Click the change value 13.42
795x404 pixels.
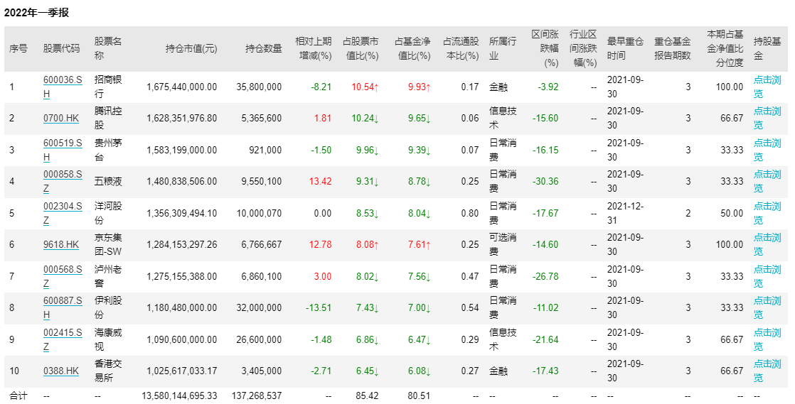click(x=321, y=181)
